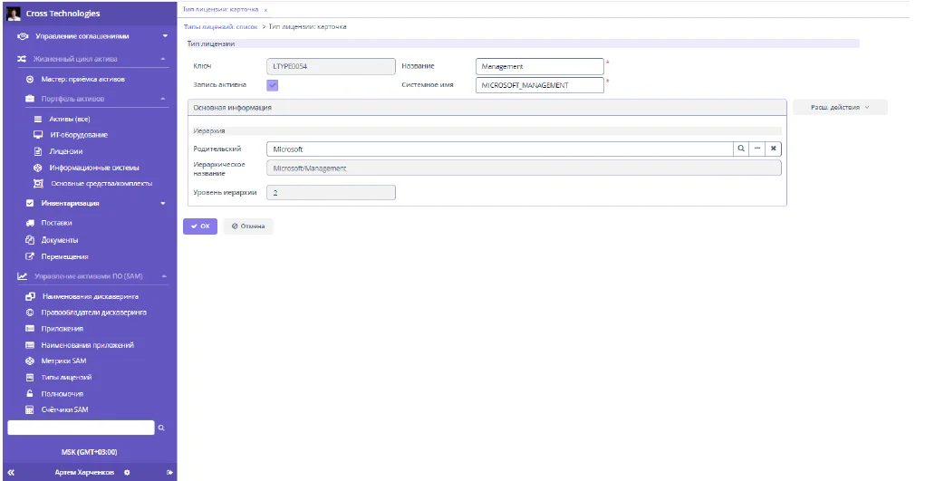
Task: Click the logout icon at bottom of sidebar
Action: [169, 472]
